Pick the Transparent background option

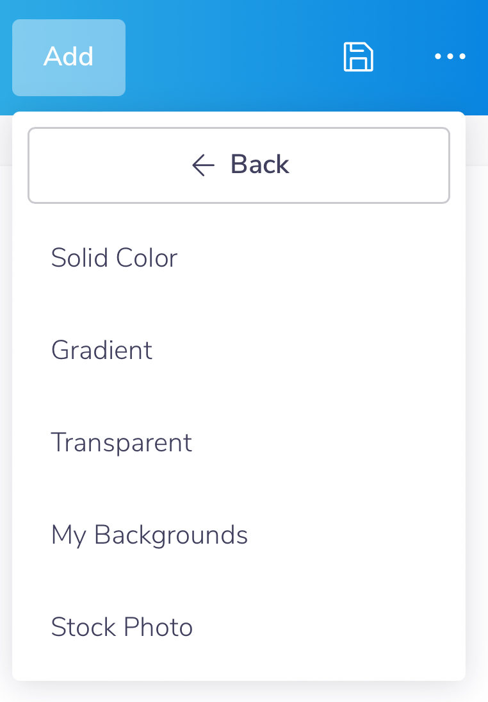point(239,442)
